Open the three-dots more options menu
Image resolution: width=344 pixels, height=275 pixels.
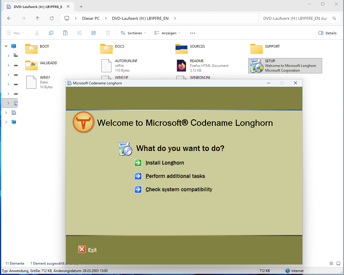coord(193,33)
